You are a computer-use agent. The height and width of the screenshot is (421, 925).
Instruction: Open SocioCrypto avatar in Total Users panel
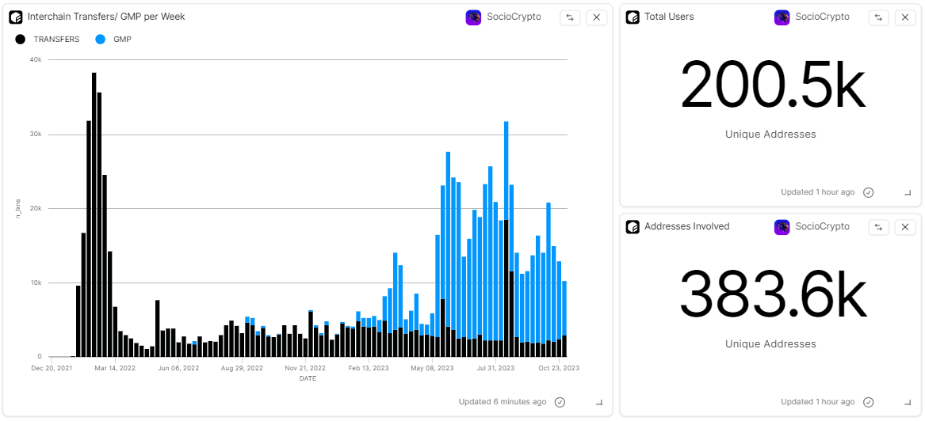pos(782,17)
